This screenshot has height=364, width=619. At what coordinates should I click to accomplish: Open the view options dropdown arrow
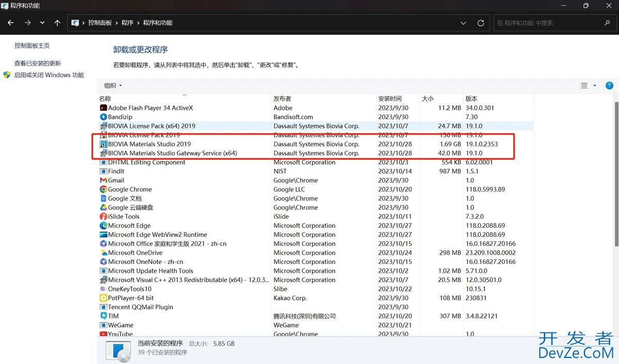coord(595,86)
